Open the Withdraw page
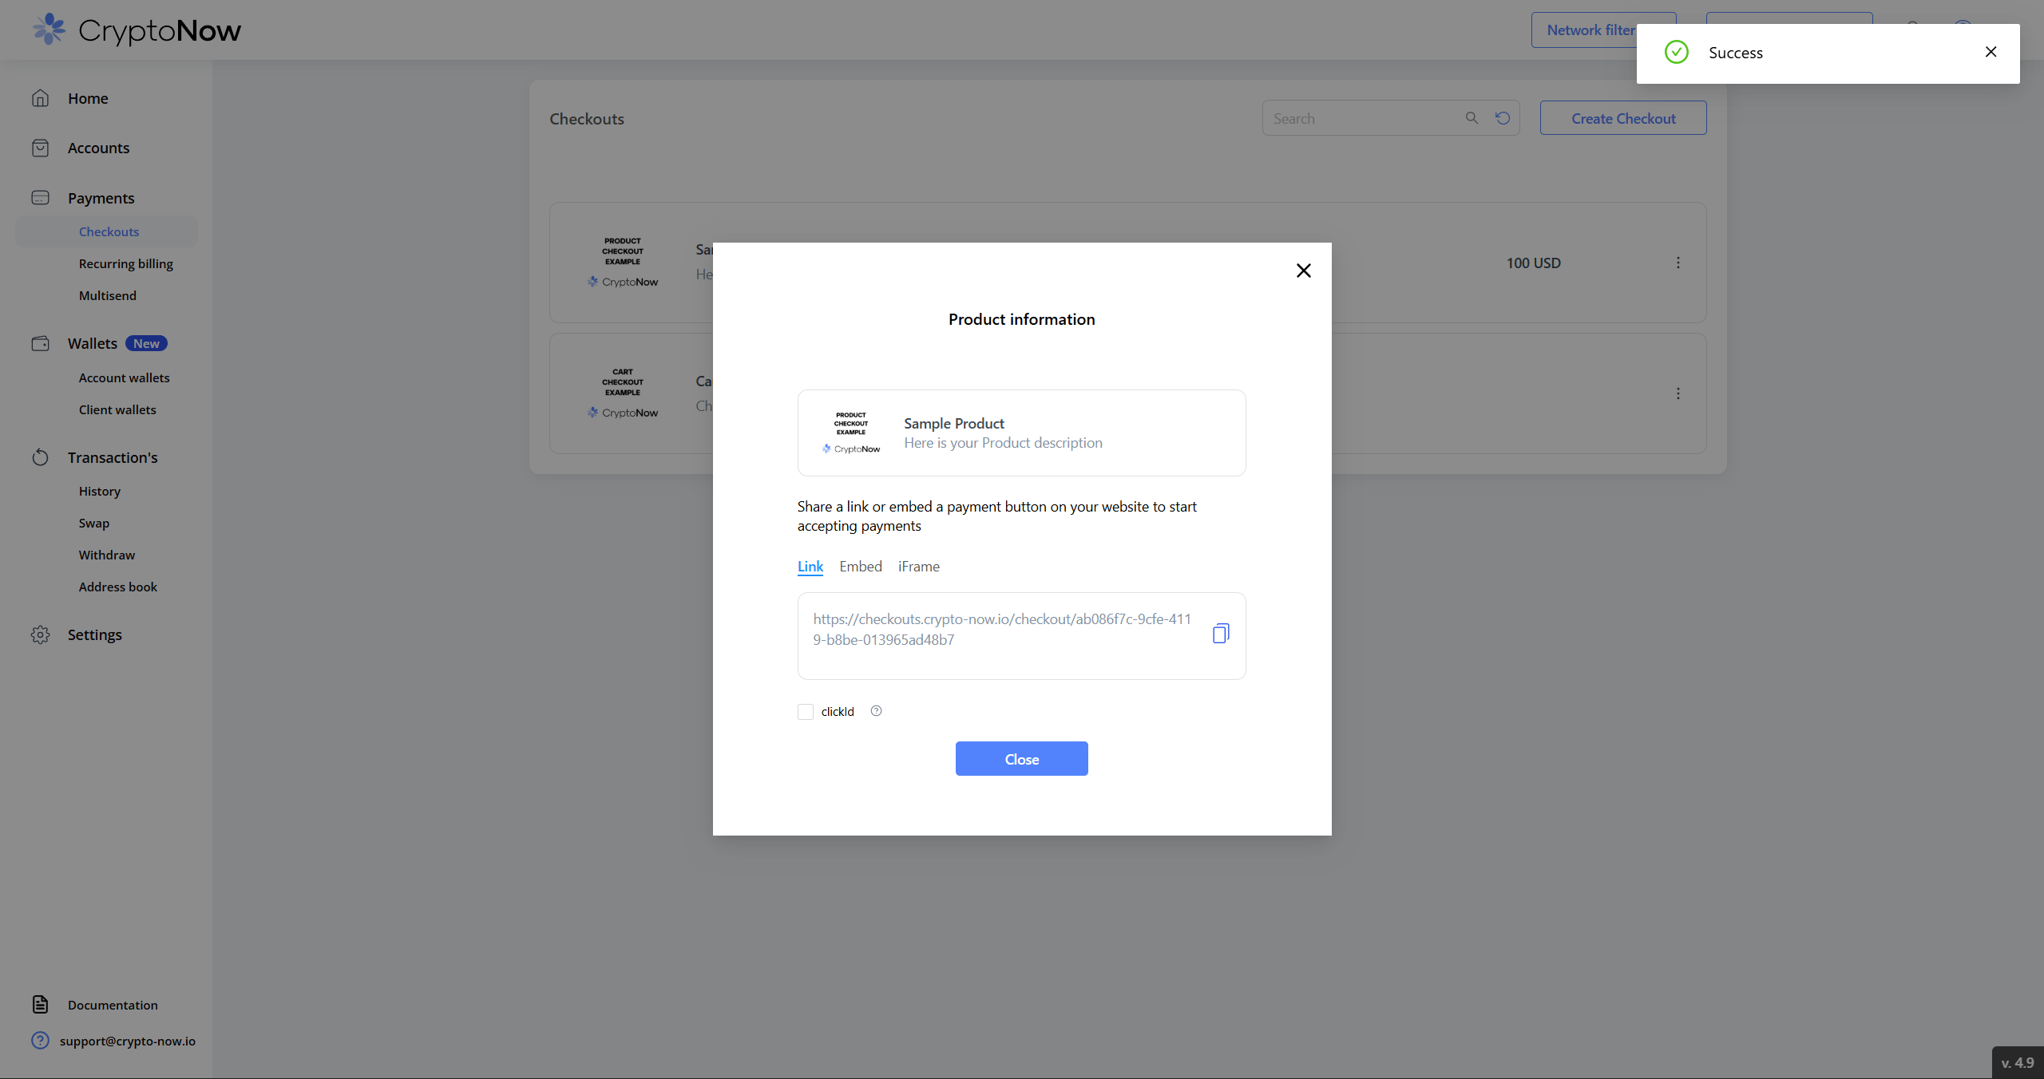This screenshot has width=2044, height=1079. pos(107,555)
